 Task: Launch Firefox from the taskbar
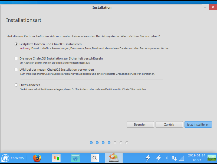pos(37,158)
